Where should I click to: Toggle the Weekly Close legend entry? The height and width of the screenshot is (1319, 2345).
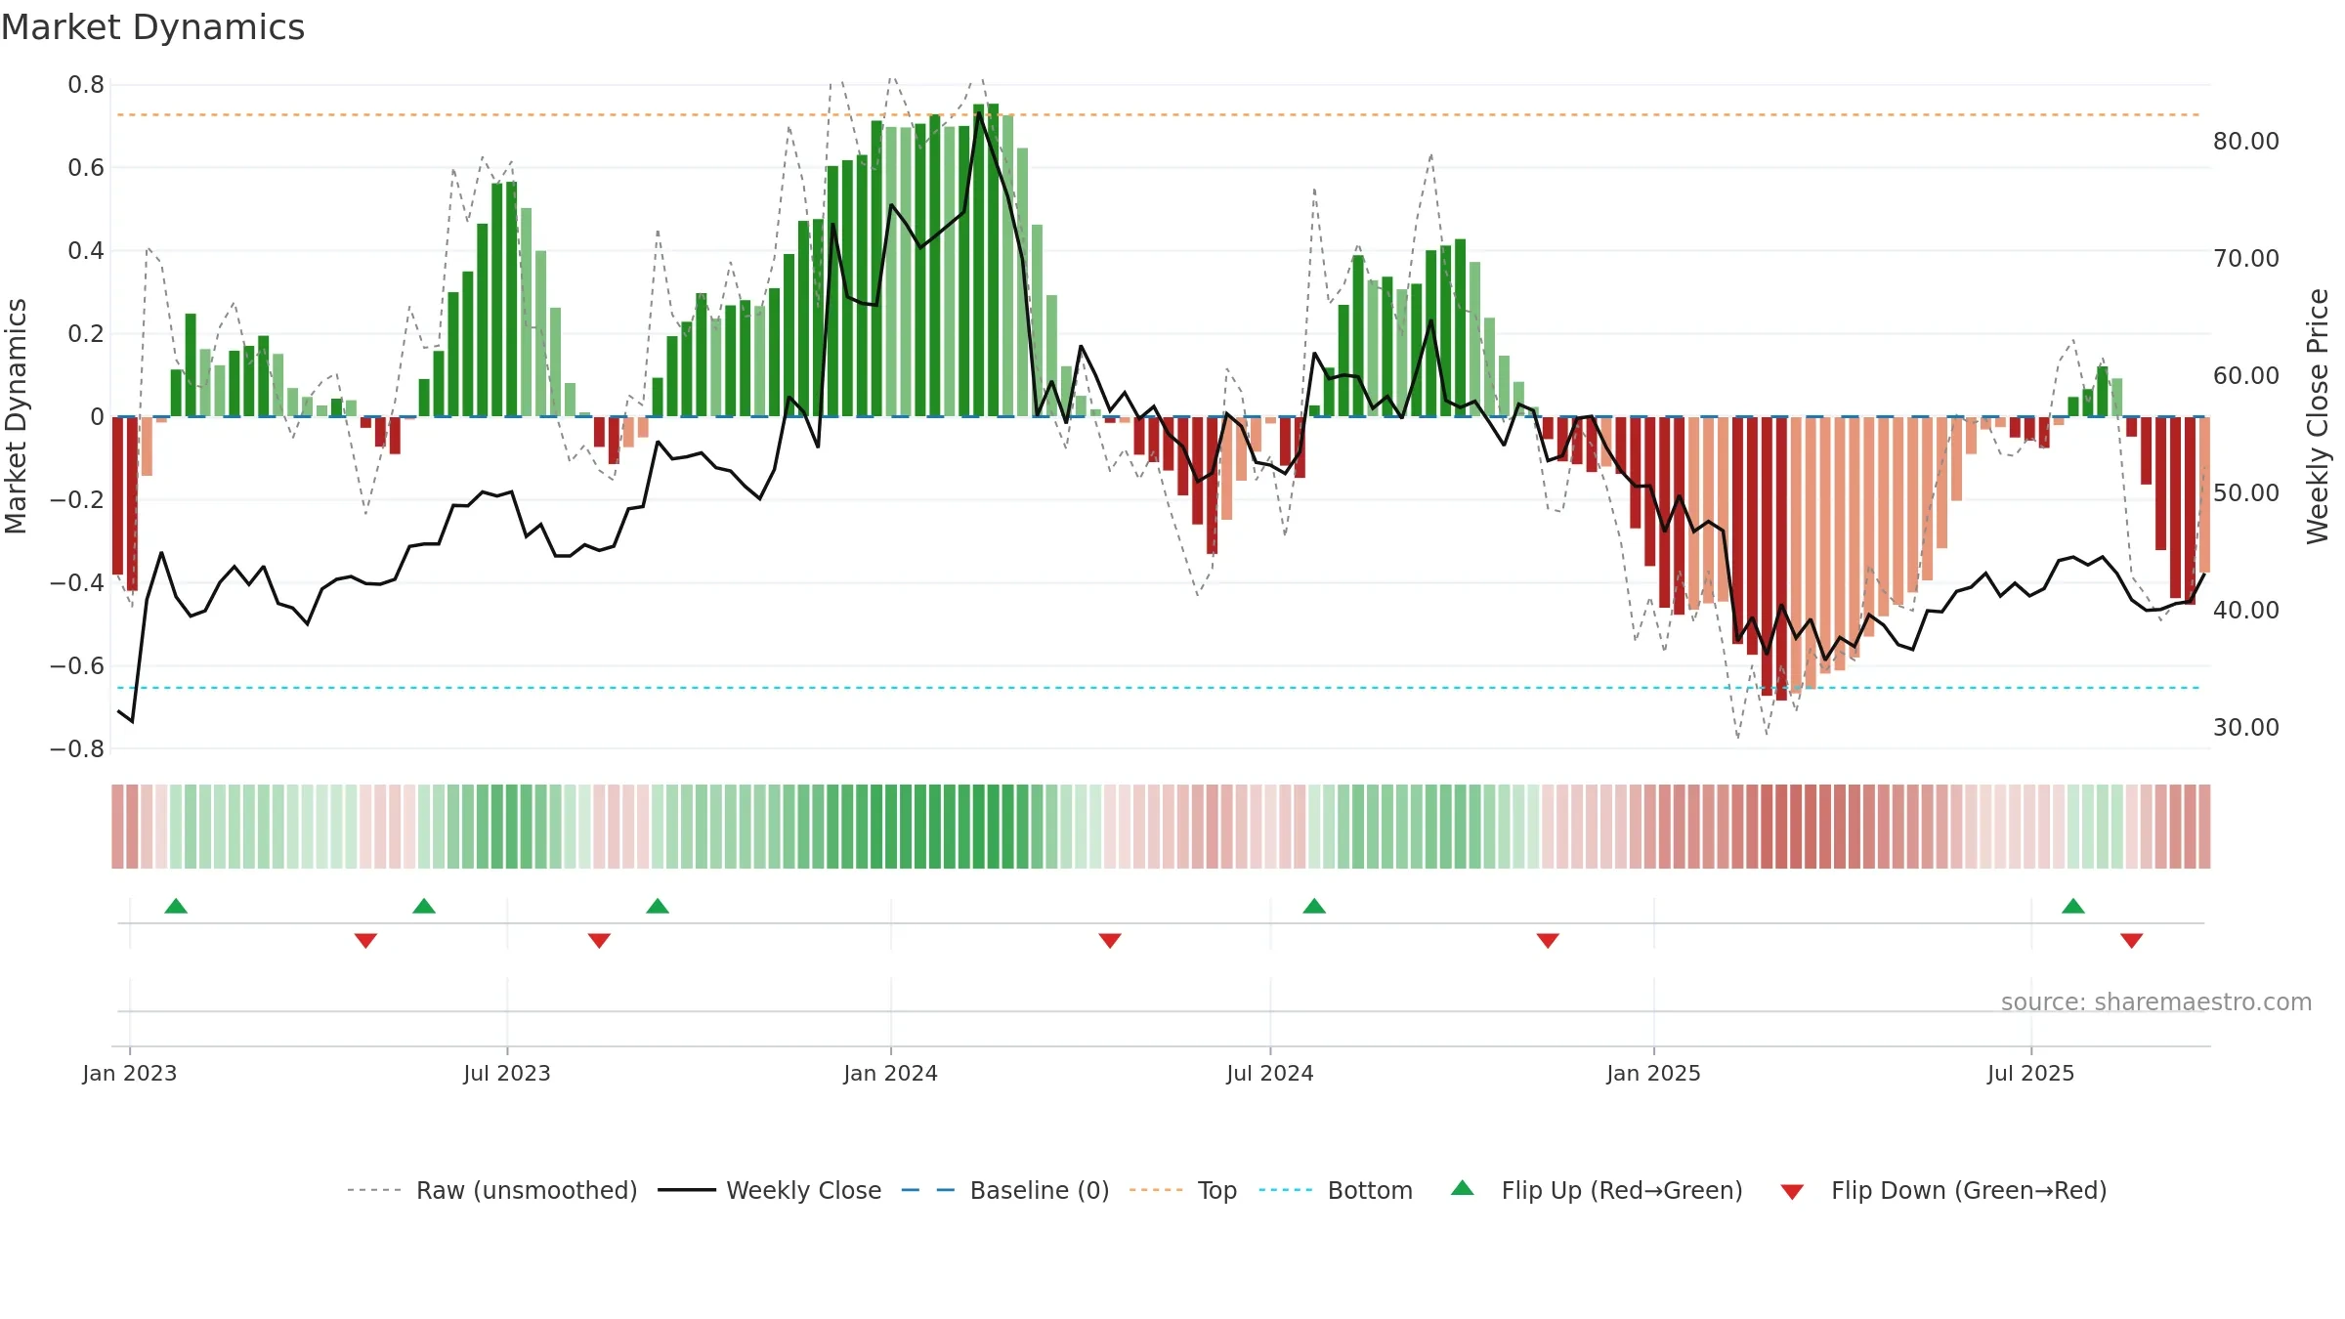pos(770,1190)
